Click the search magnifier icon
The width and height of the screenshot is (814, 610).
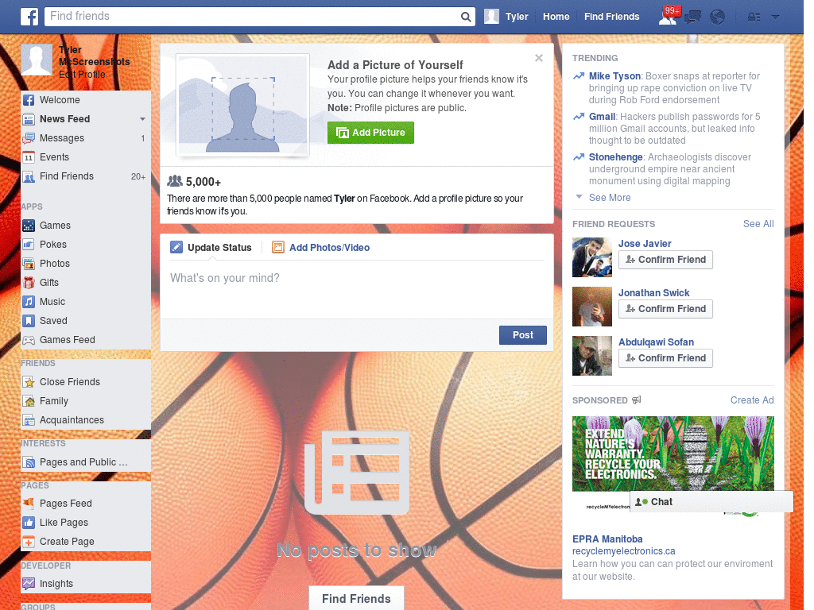click(466, 17)
